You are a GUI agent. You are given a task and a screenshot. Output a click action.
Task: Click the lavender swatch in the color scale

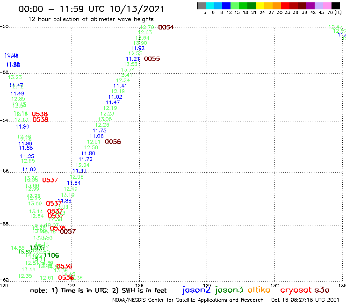tap(318, 6)
